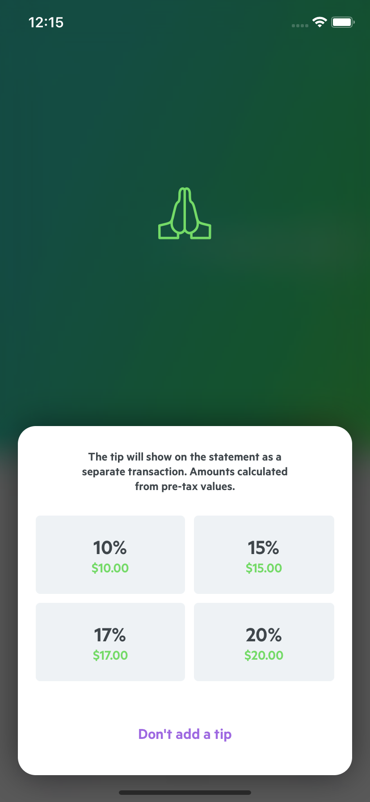Tap the Don't add a tip link
Image resolution: width=370 pixels, height=802 pixels.
(185, 734)
